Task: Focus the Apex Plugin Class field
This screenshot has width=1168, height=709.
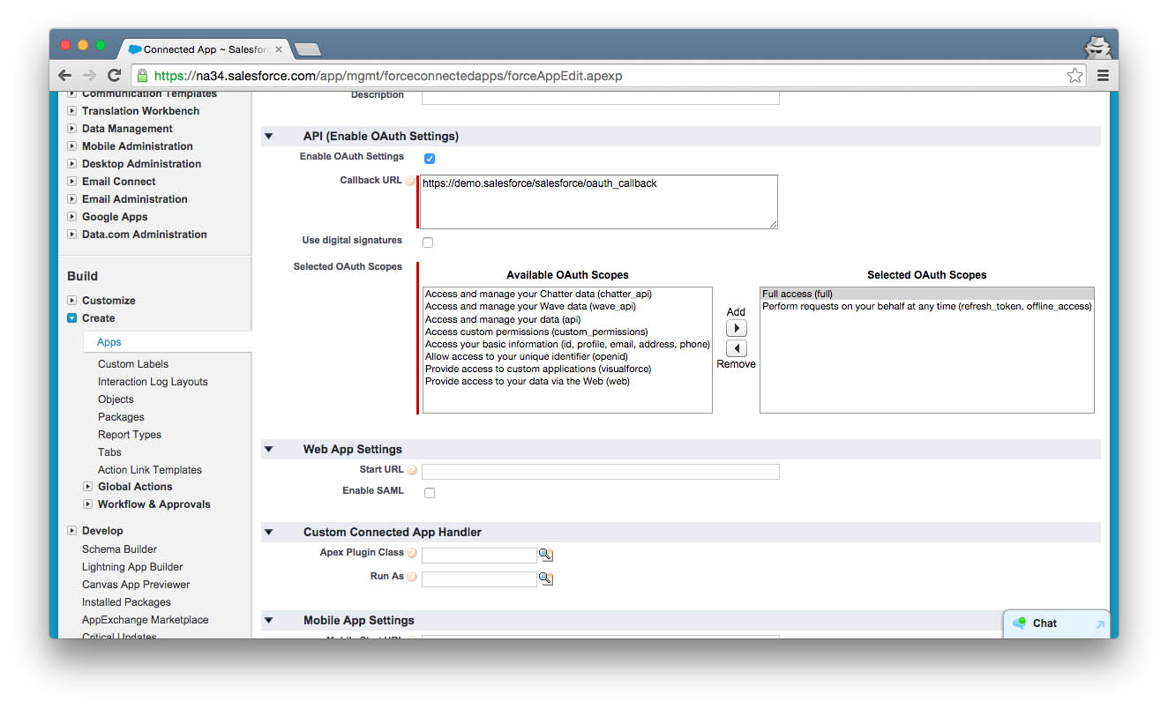Action: point(479,556)
